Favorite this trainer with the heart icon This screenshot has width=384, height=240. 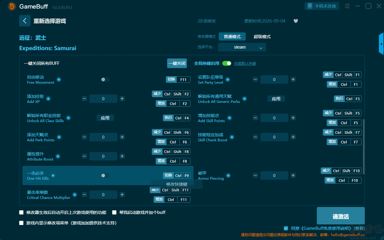[296, 21]
